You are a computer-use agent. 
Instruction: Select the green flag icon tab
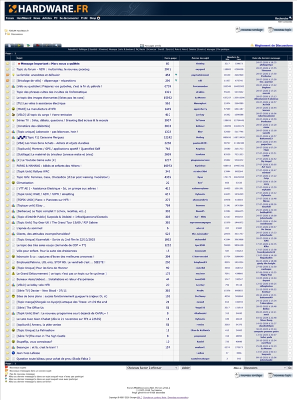point(28,45)
